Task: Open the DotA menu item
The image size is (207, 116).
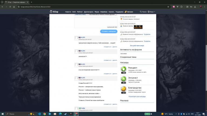Action: tap(74, 12)
